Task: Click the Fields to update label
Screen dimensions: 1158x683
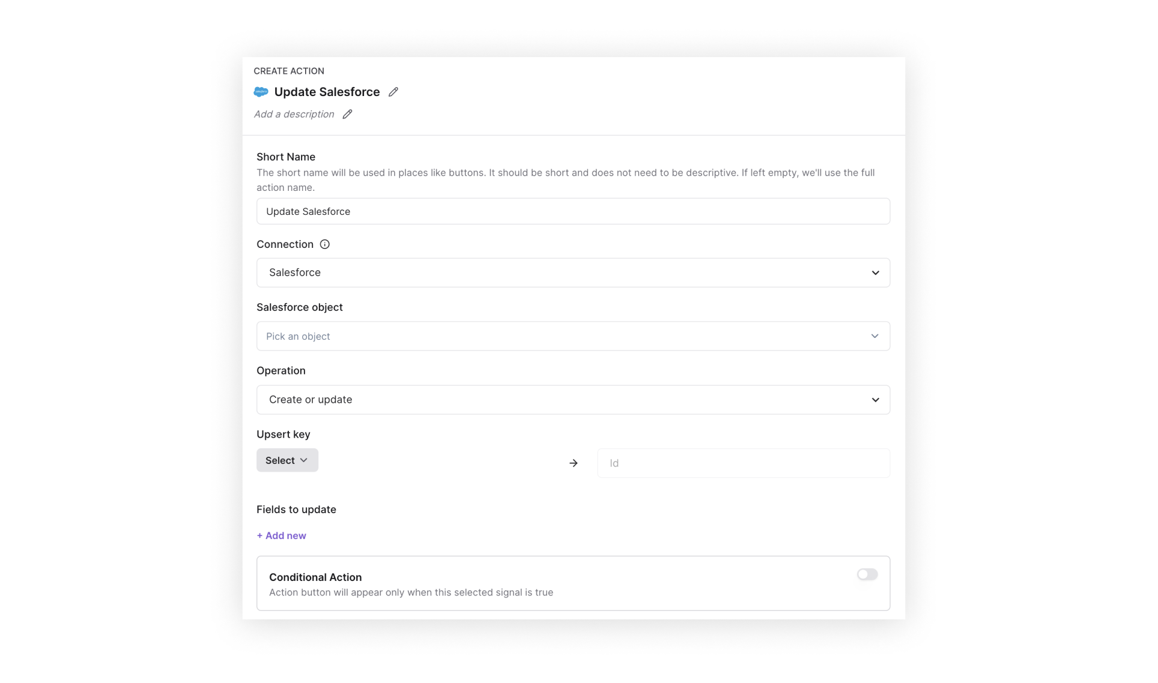Action: (296, 510)
